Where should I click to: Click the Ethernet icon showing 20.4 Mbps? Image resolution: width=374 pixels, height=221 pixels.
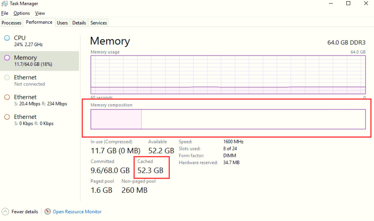click(7, 97)
